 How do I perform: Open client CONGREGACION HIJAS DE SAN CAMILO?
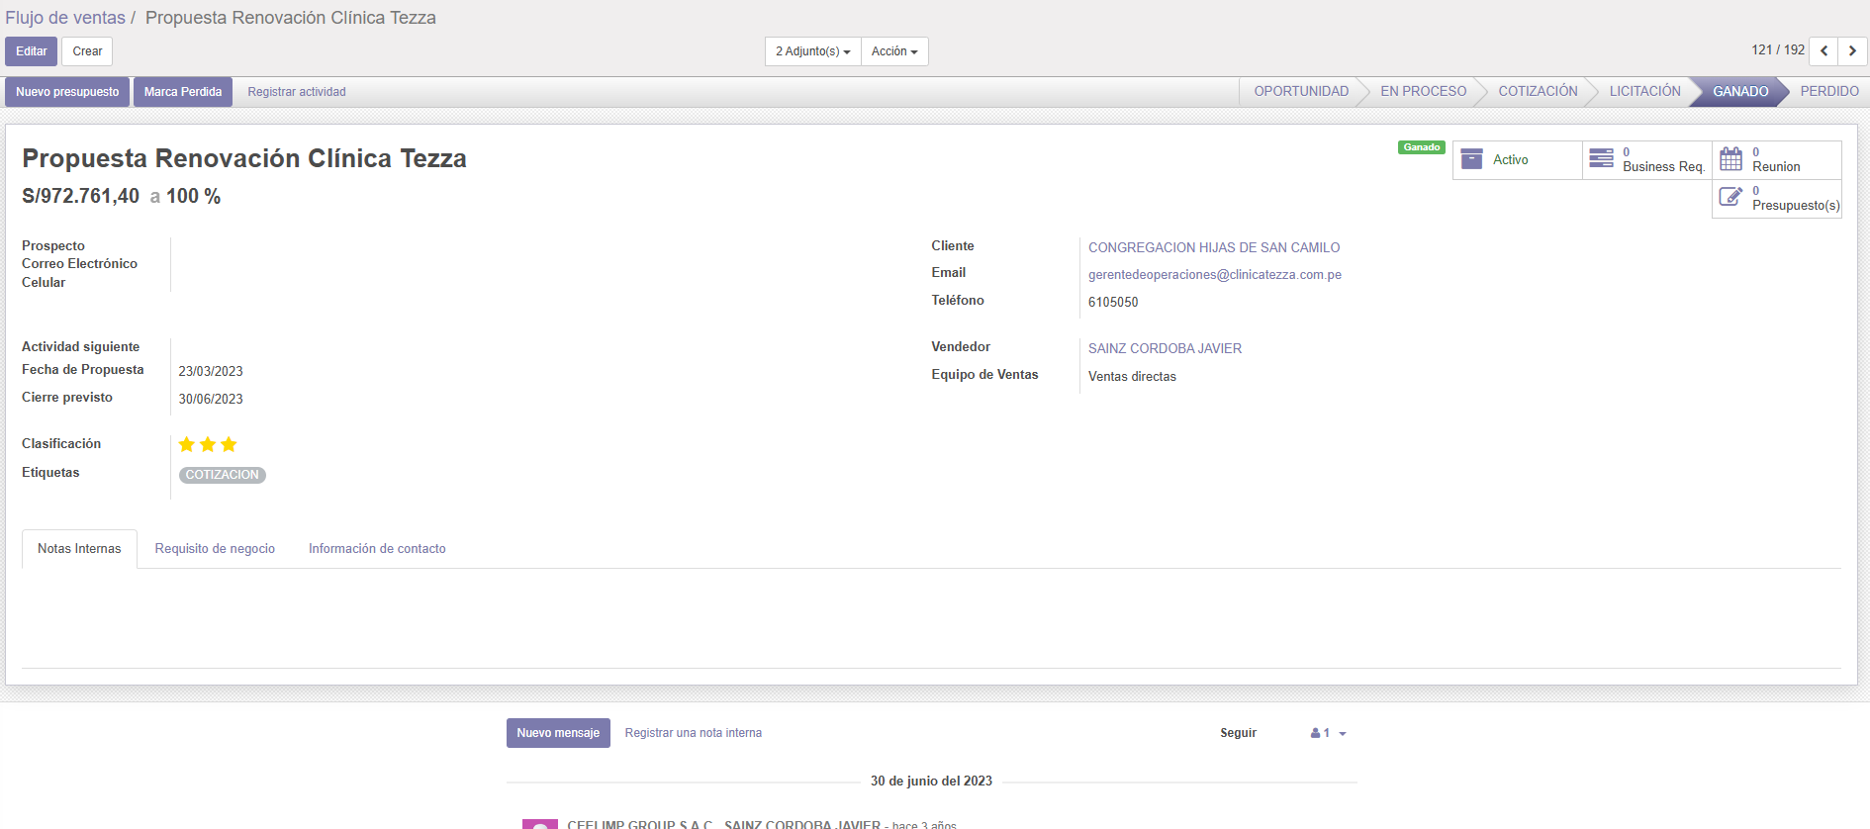pos(1214,247)
